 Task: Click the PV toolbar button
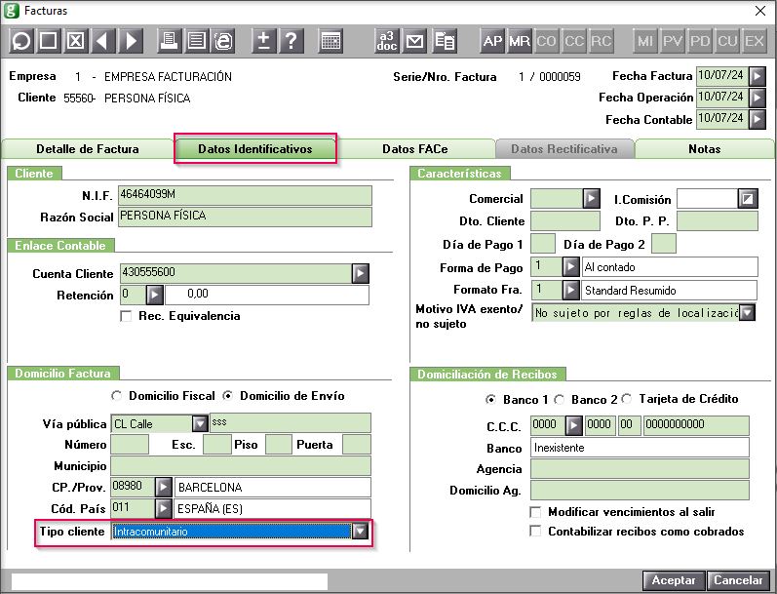pos(673,41)
